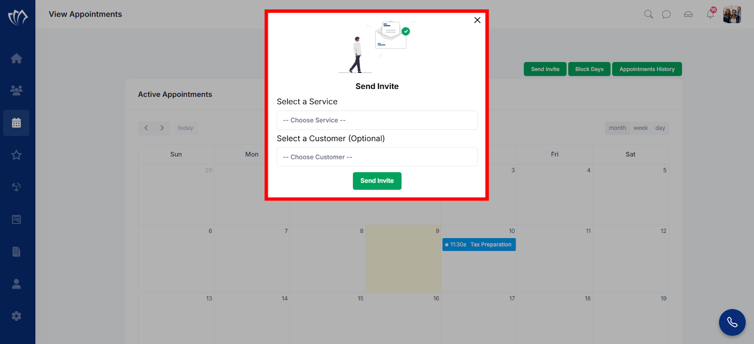Open the inbox tray icon in header
This screenshot has width=754, height=344.
[688, 14]
